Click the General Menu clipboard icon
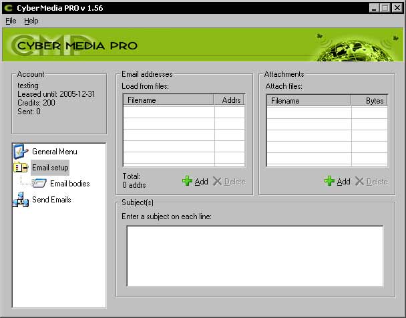The height and width of the screenshot is (318, 406). 21,151
